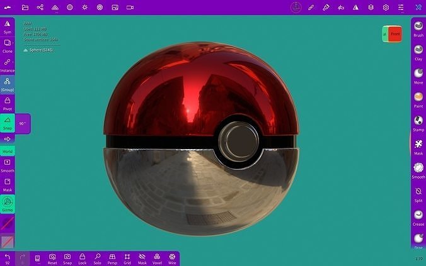The height and width of the screenshot is (266, 426).
Task: Select the Brush tool
Action: [418, 29]
